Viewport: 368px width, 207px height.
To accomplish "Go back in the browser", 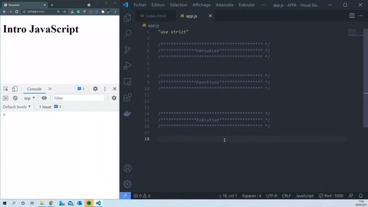I will click(5, 11).
